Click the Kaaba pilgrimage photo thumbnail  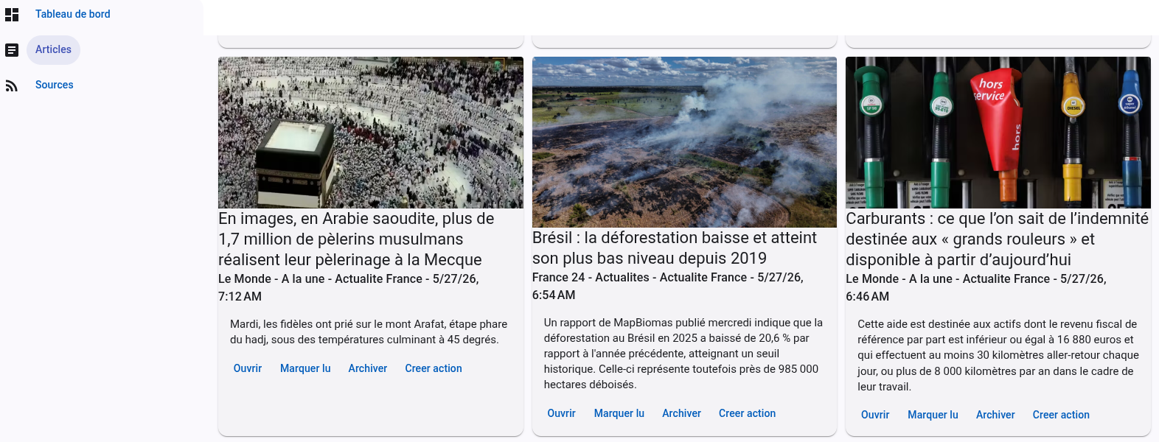(371, 133)
